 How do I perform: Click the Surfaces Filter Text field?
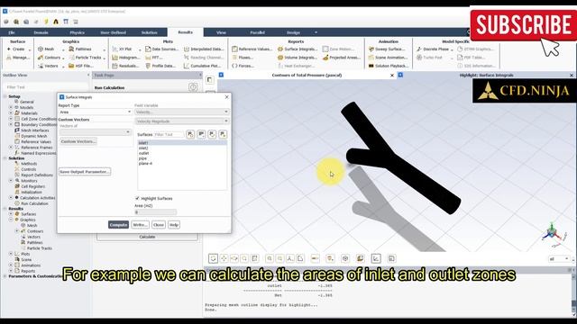click(x=169, y=134)
